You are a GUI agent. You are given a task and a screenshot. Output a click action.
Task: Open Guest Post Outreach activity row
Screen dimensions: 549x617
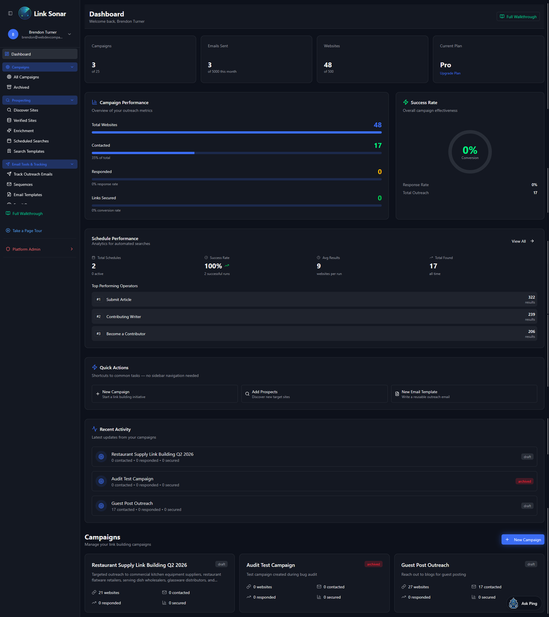[x=314, y=506]
